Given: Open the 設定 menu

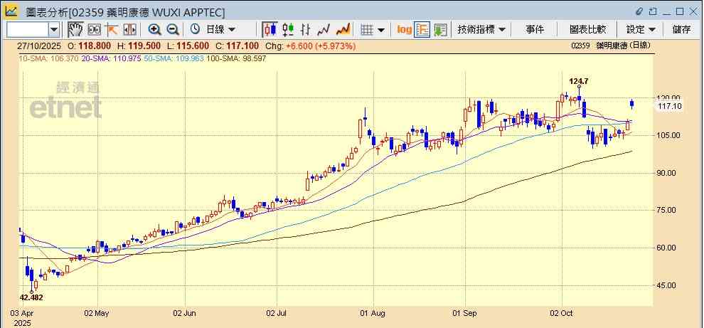Looking at the screenshot, I should [x=640, y=29].
